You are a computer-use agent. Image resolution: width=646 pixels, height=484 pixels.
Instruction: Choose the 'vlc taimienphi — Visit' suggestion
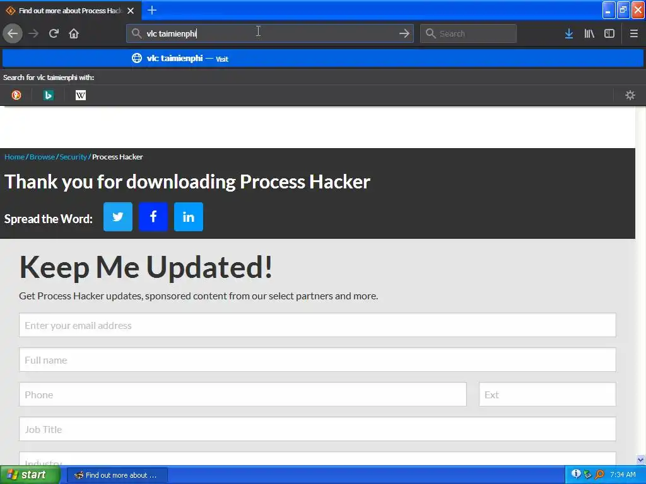pyautogui.click(x=323, y=59)
